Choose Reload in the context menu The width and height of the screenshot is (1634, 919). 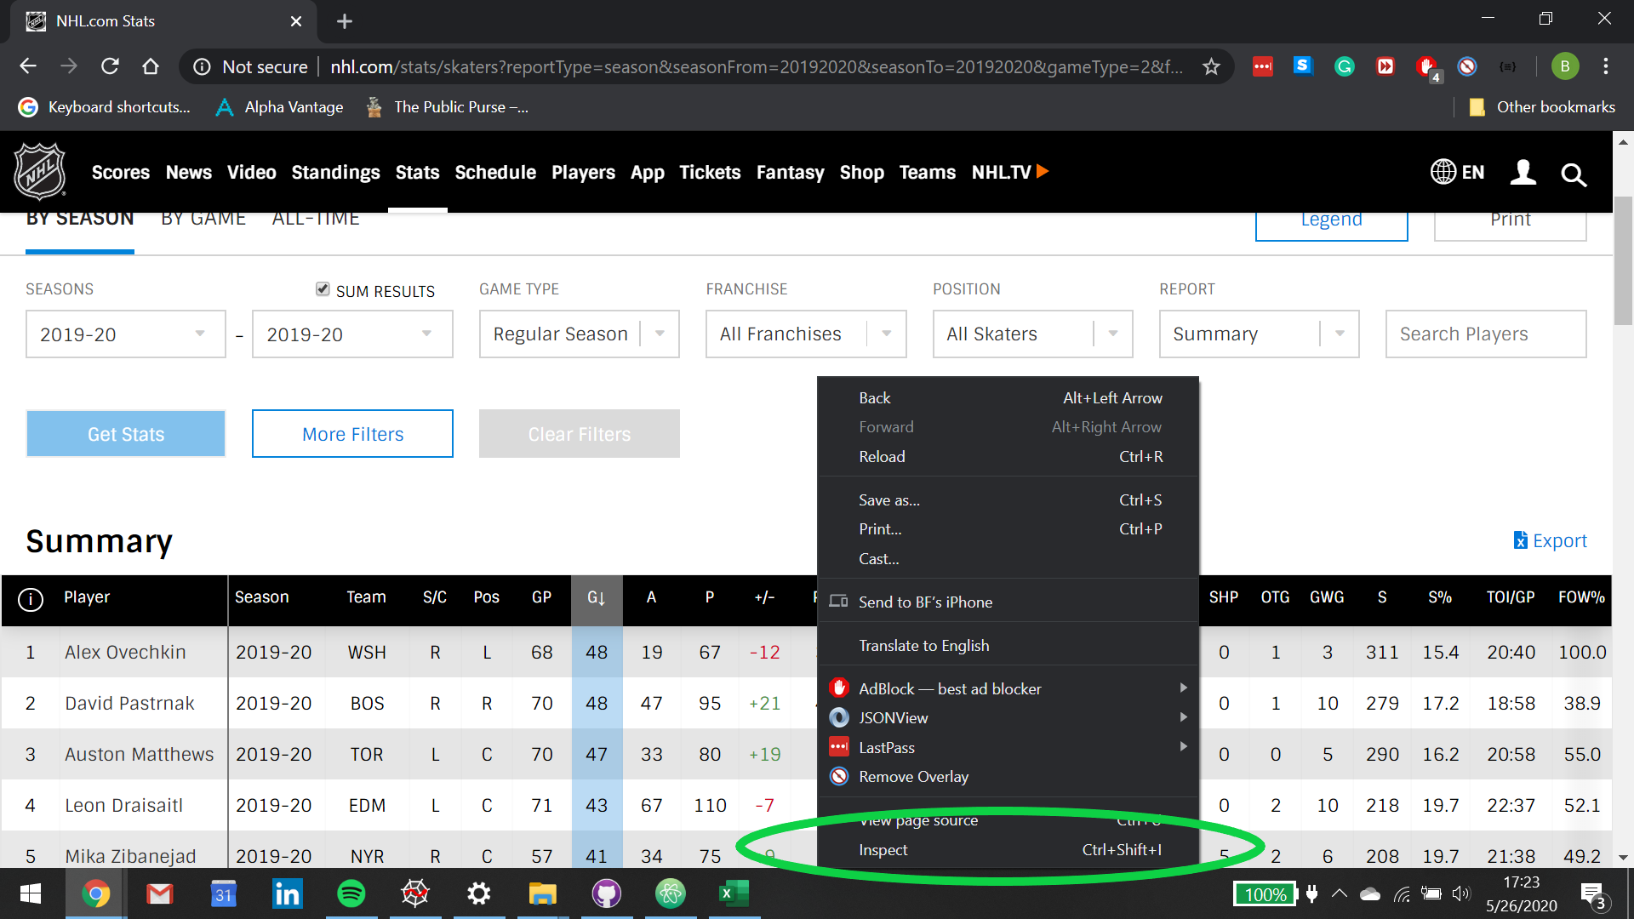(x=1008, y=457)
